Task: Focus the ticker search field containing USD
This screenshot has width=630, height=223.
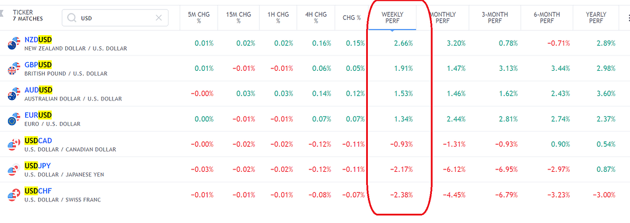Action: click(x=115, y=18)
